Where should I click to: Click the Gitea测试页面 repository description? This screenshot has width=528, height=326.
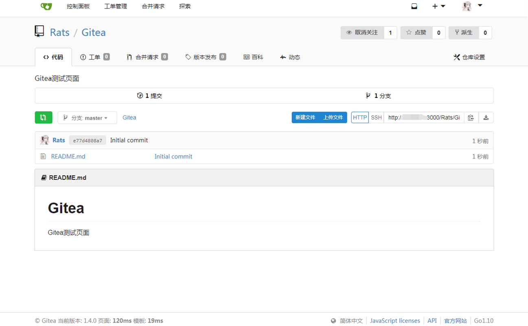coord(57,79)
